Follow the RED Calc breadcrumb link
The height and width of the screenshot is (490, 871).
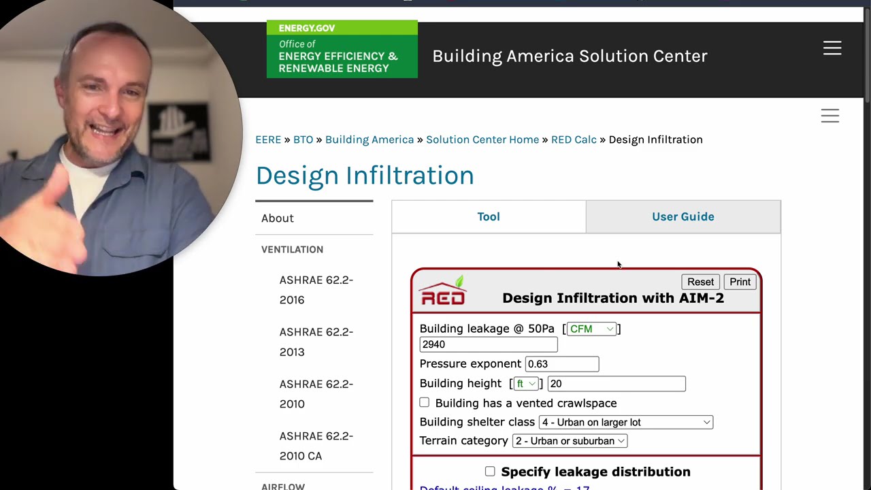[x=574, y=140]
